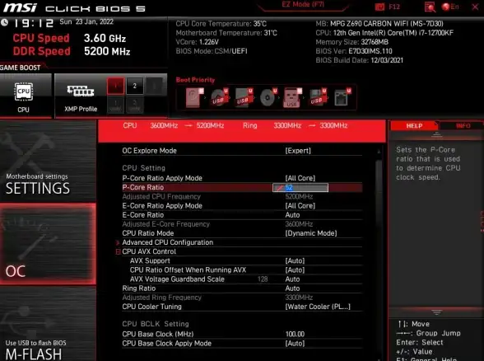Click the Adjusted E-Core Frequency row
The width and height of the screenshot is (484, 361).
coord(242,224)
